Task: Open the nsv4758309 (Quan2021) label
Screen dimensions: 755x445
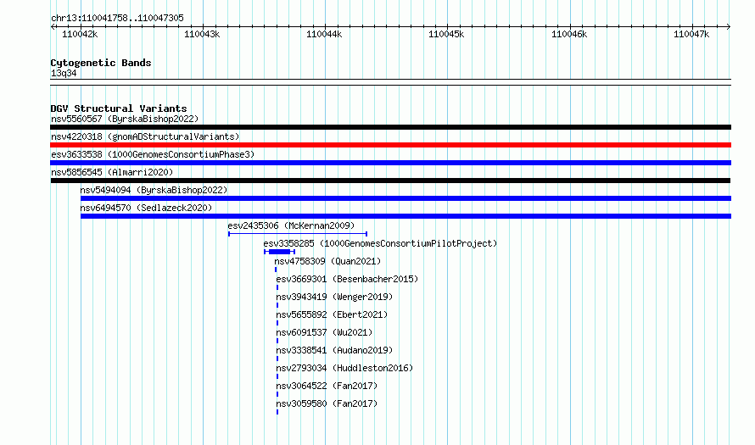Action: 327,261
